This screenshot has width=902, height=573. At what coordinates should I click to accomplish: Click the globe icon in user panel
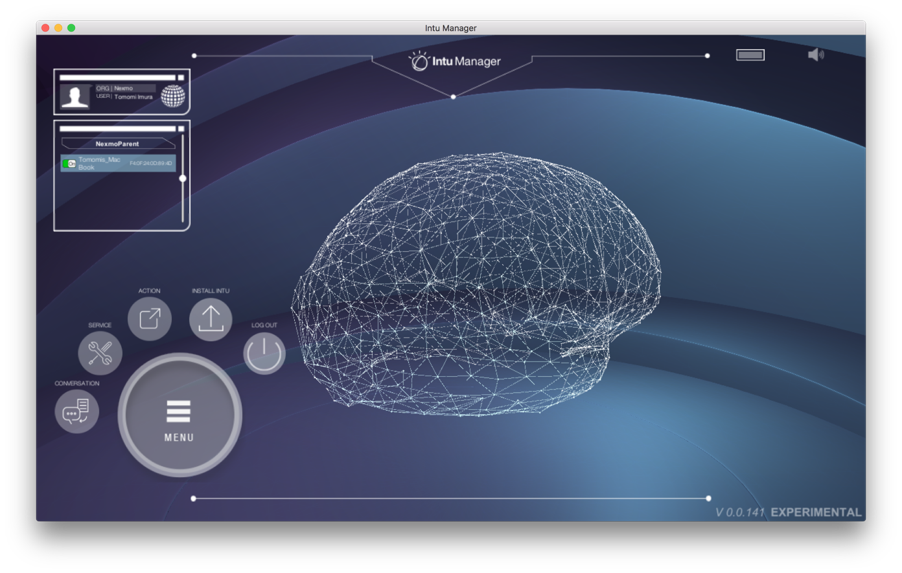coord(173,96)
